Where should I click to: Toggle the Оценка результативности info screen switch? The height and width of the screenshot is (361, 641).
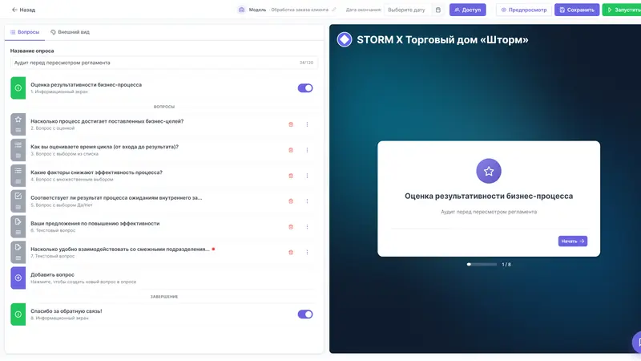[x=305, y=88]
